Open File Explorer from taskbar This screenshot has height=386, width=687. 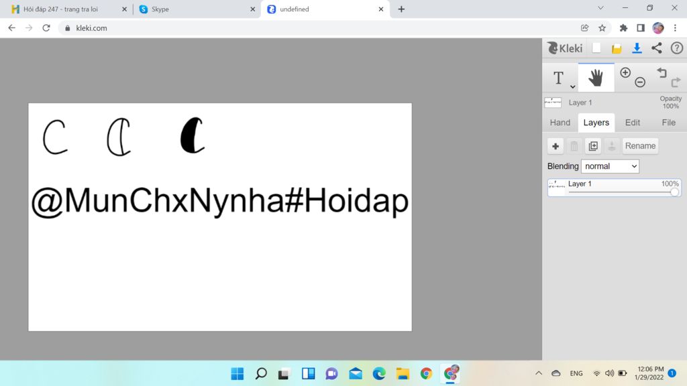403,373
